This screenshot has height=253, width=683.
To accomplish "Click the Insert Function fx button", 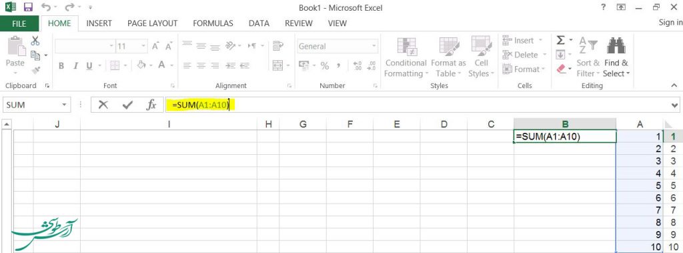I will (x=151, y=105).
